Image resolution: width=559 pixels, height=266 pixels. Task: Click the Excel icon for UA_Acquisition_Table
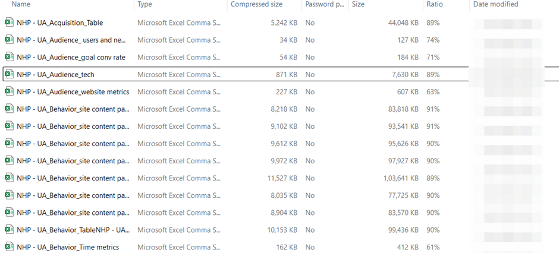pyautogui.click(x=9, y=23)
